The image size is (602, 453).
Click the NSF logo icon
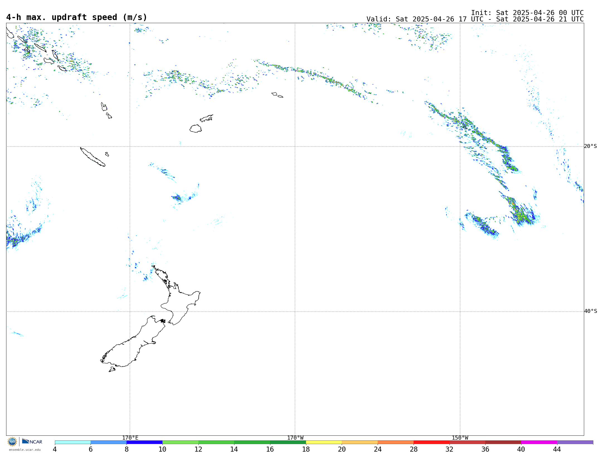[12, 442]
